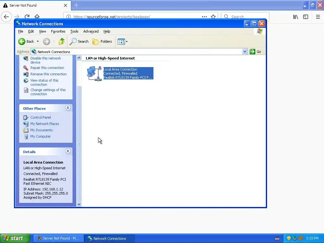Open the Favorites menu
The height and width of the screenshot is (243, 324).
tap(58, 31)
